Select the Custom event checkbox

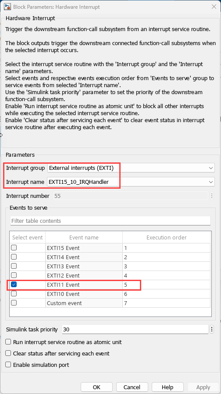pyautogui.click(x=14, y=303)
